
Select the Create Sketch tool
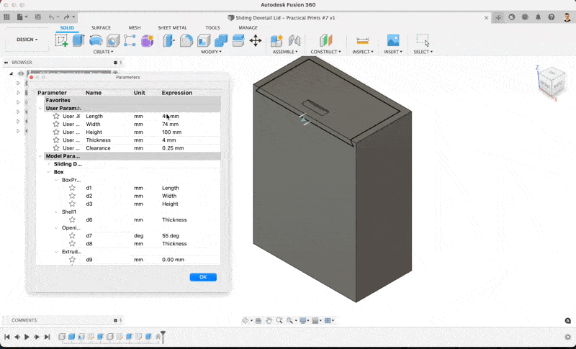point(62,41)
